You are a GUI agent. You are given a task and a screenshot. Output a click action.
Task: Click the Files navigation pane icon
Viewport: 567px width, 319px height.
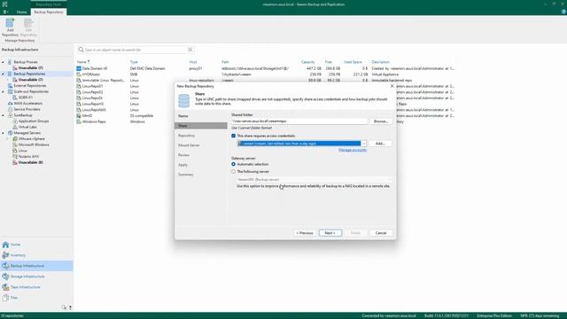click(x=5, y=298)
